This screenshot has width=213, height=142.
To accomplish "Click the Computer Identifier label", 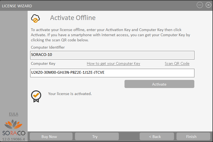I will tap(48, 47).
